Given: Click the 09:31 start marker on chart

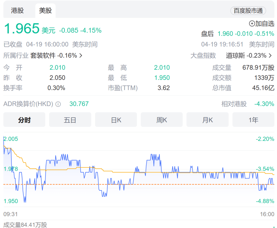Looking at the screenshot, I should coord(11,214).
